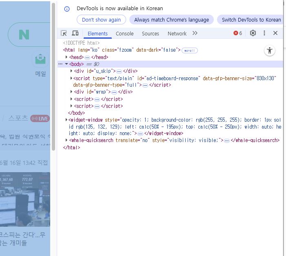Click the trading room news thumbnail

coord(25,199)
